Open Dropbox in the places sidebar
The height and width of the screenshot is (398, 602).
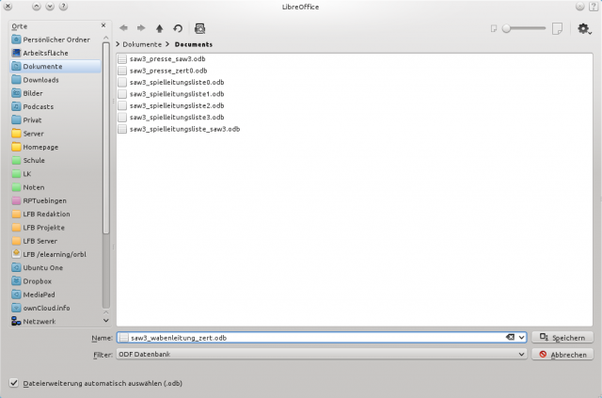click(37, 280)
